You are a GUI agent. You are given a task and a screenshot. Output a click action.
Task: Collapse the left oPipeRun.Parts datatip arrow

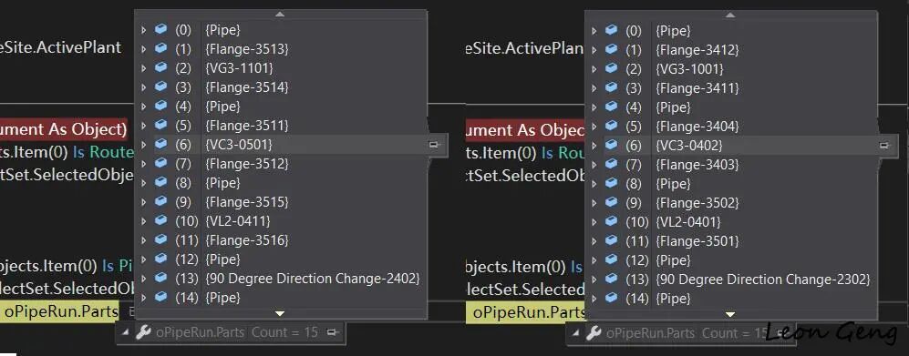pos(125,333)
